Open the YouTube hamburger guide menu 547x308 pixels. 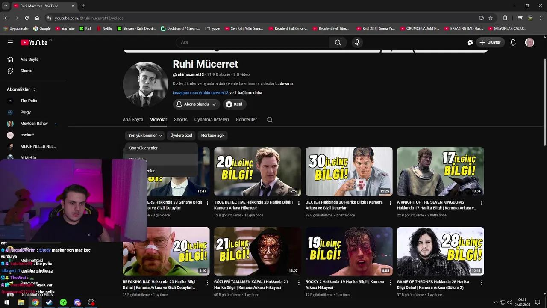[x=10, y=42]
